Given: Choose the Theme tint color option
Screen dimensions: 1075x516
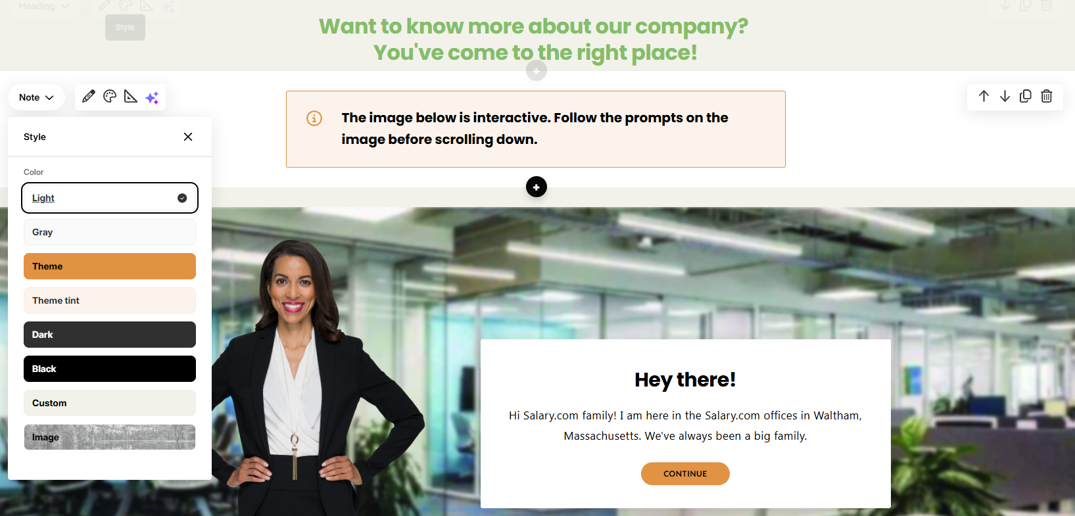Looking at the screenshot, I should 110,300.
